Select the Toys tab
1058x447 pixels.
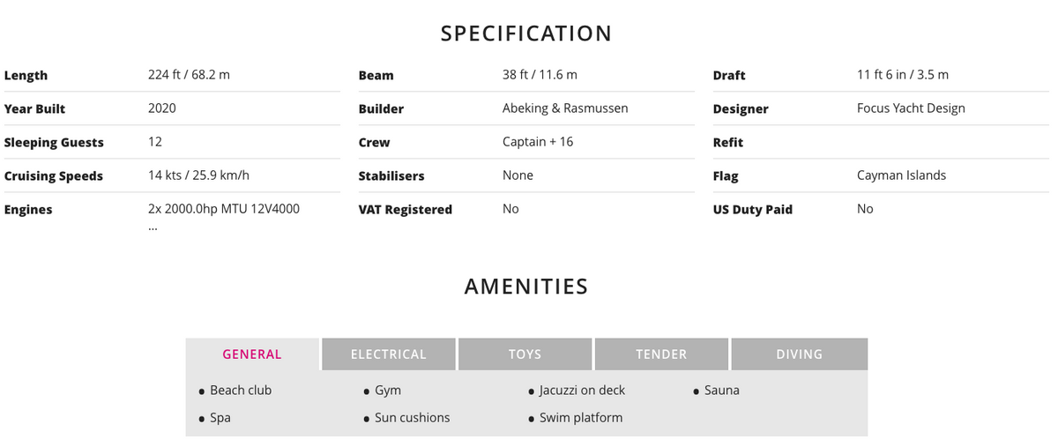pos(525,354)
